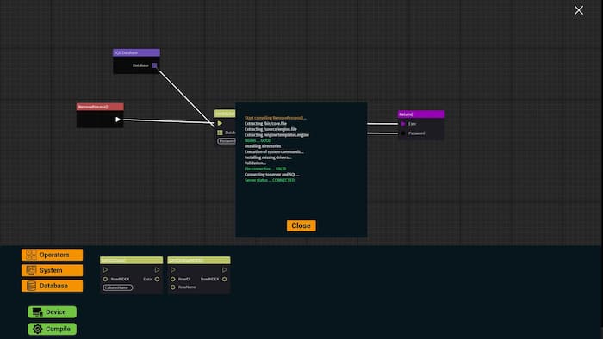Click the green execution input arrow on middle node
The image size is (603, 339).
click(x=220, y=123)
